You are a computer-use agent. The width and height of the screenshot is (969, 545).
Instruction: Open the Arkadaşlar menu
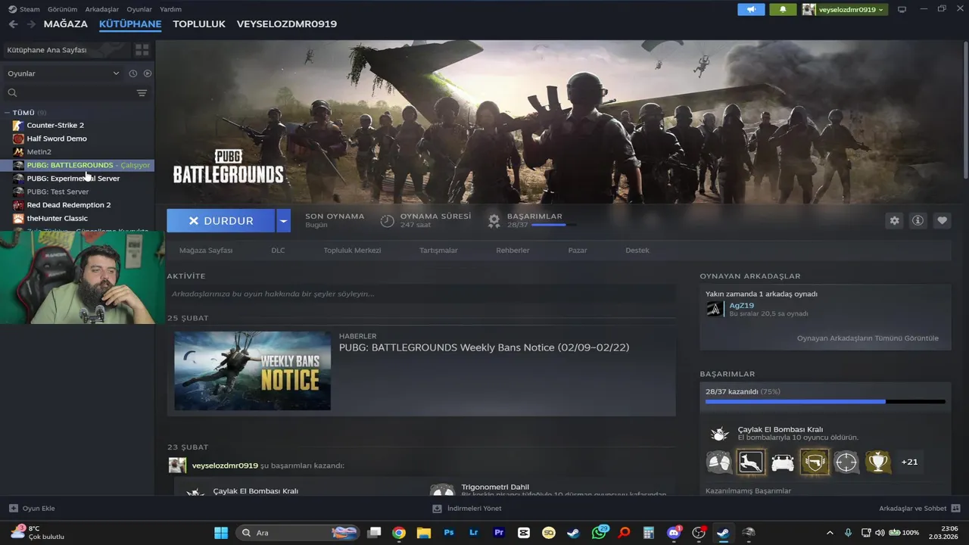pyautogui.click(x=102, y=9)
